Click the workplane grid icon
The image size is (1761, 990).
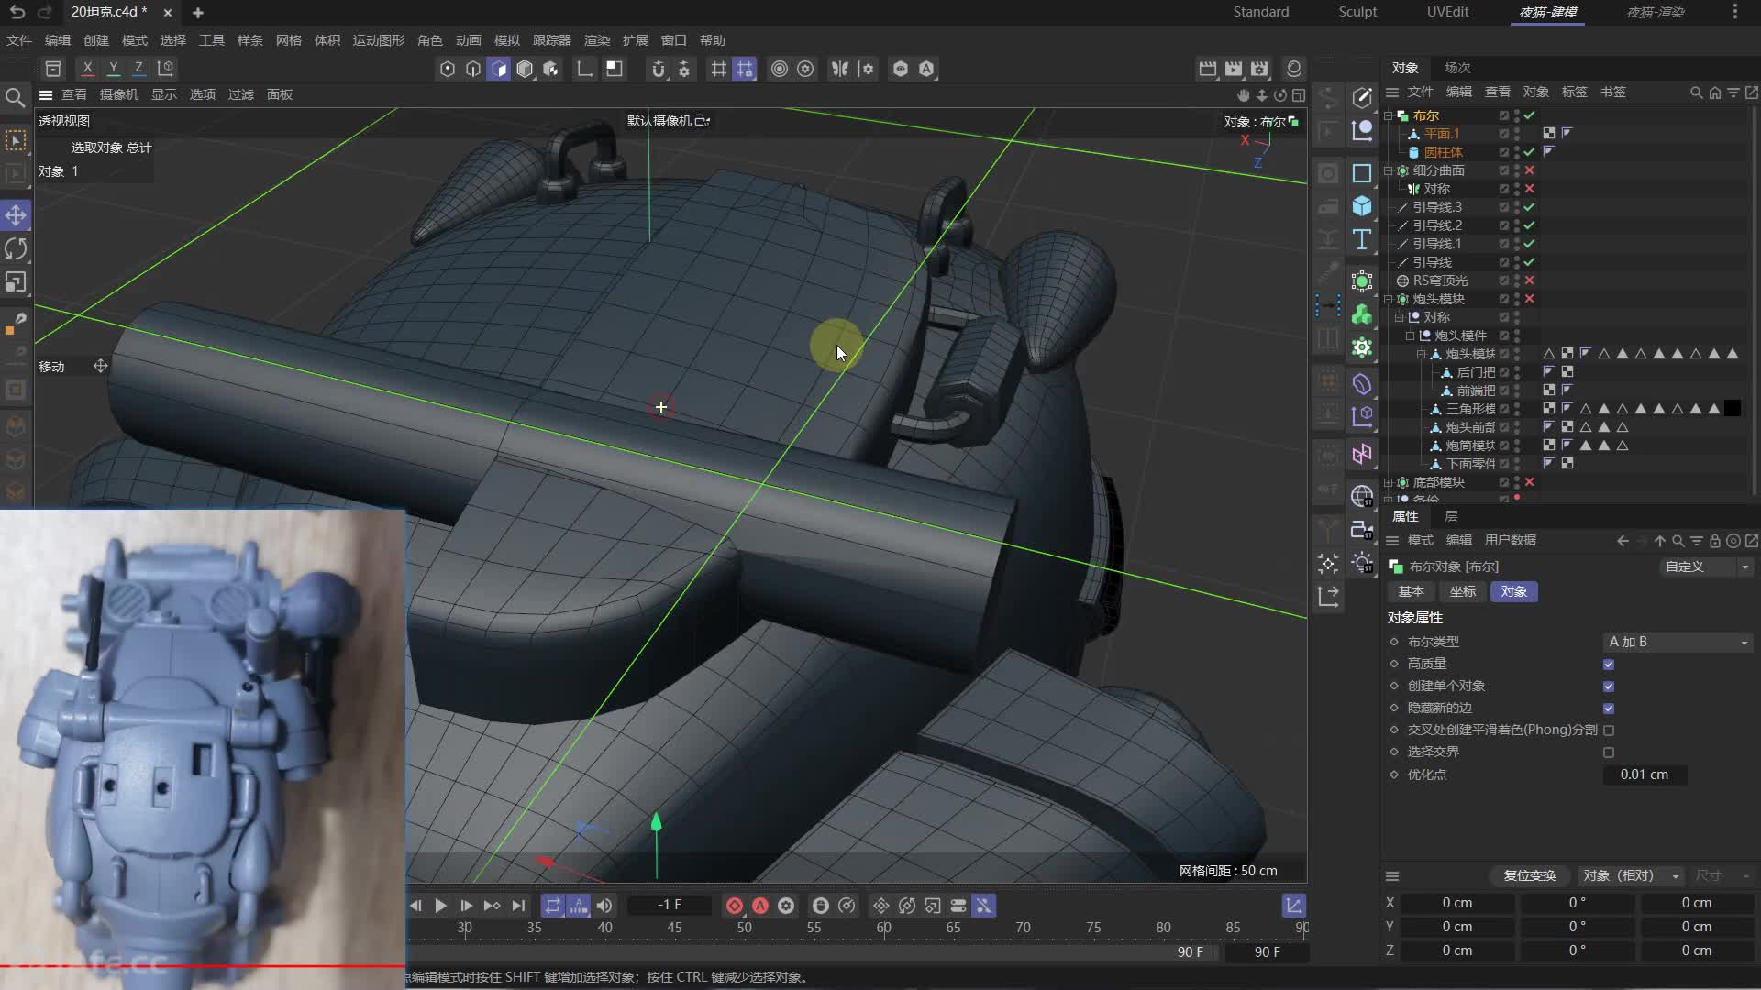tap(718, 69)
